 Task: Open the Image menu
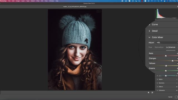pos(18,1)
